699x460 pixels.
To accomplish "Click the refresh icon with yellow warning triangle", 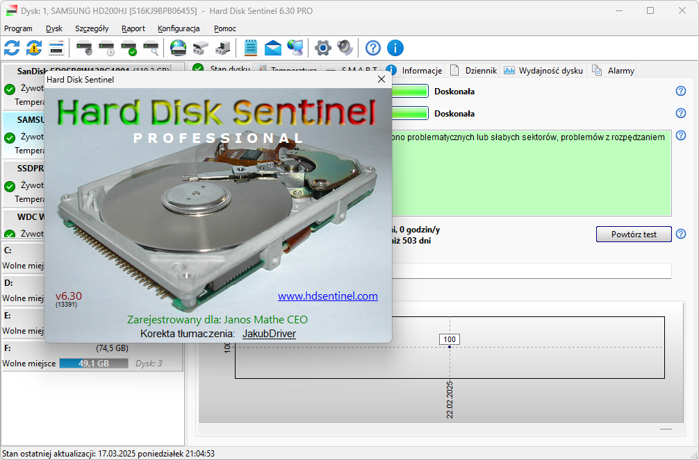I will tap(34, 48).
